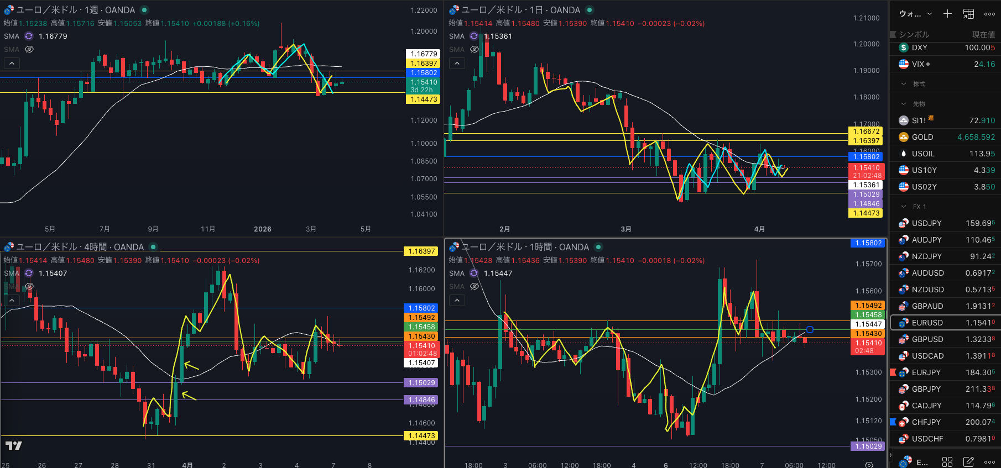
Task: Sort the watchlist by 現在値 column header
Action: 983,34
